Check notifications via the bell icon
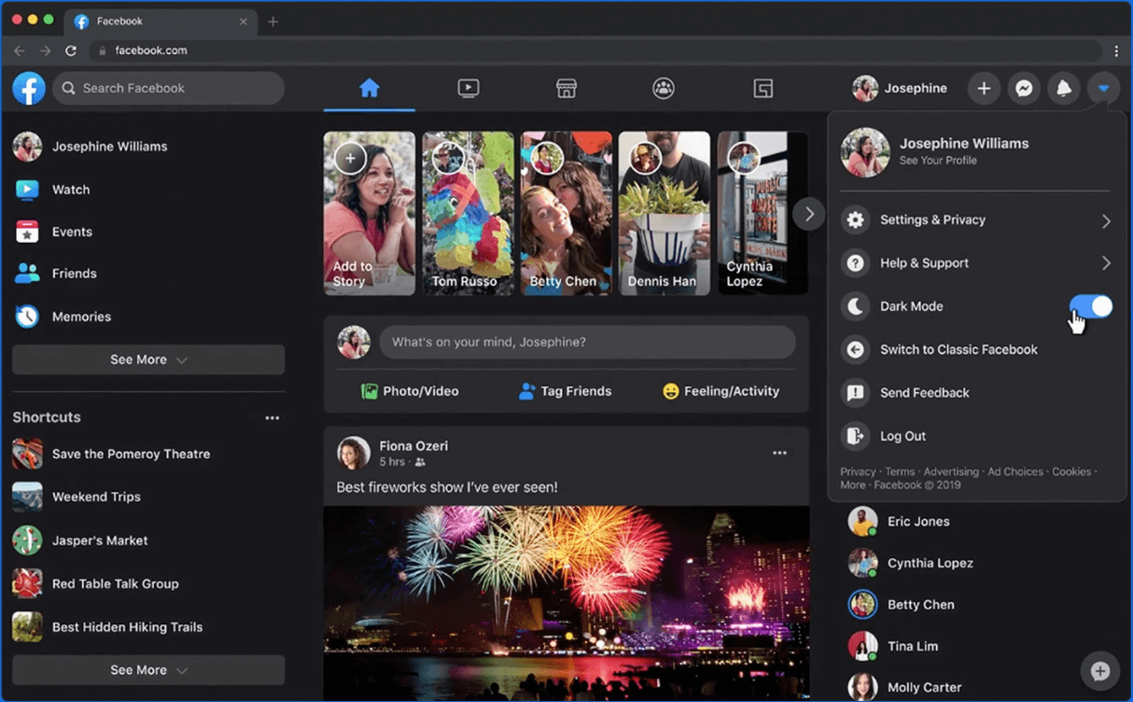Viewport: 1133px width, 702px height. pyautogui.click(x=1064, y=88)
